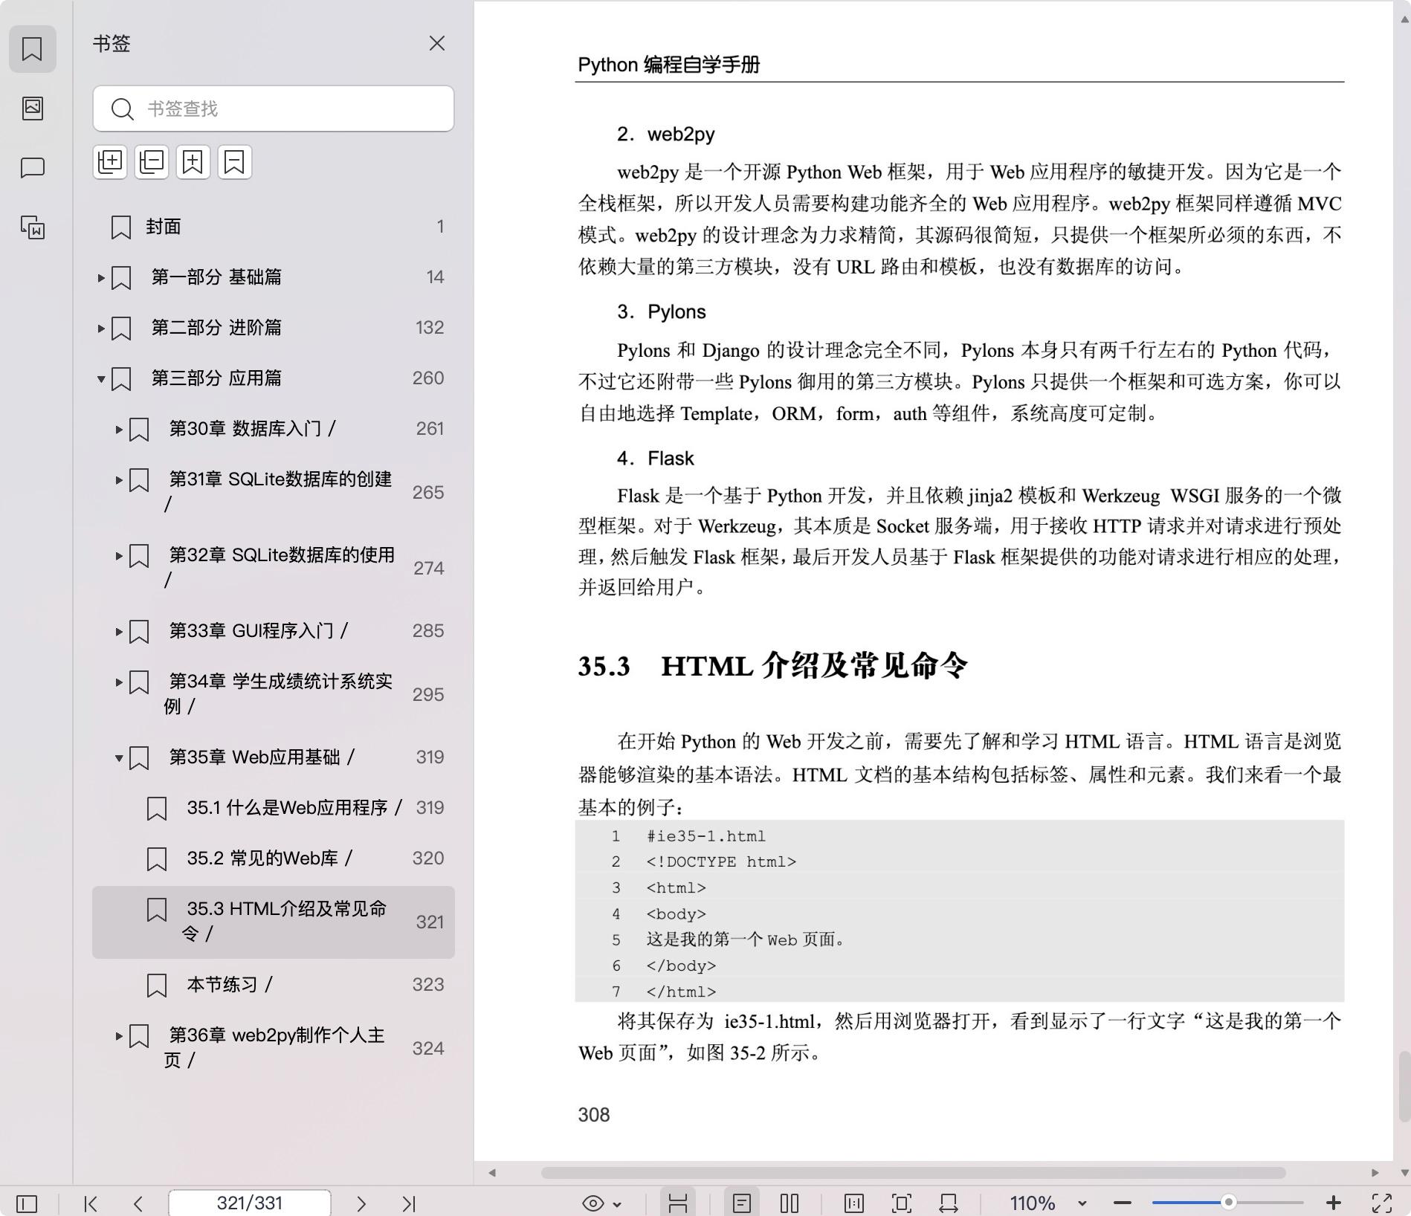Expand 第36章 web2py制作个人主页

(118, 1036)
